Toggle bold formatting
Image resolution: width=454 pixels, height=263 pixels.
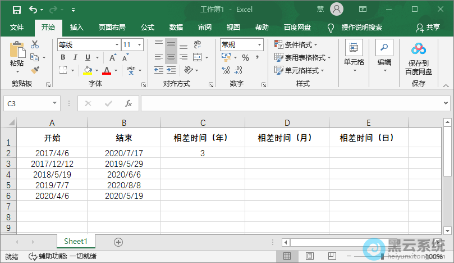63,57
